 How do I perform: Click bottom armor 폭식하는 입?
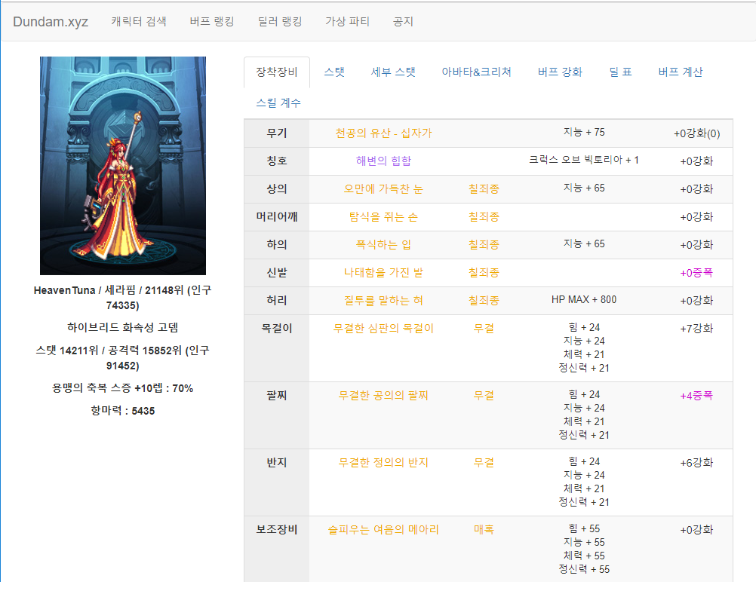coord(384,245)
